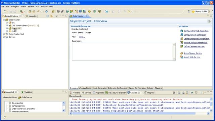Viewport: 215px width, 121px height.
Task: Close the OrderTracker editor tab
Action: [x=86, y=16]
